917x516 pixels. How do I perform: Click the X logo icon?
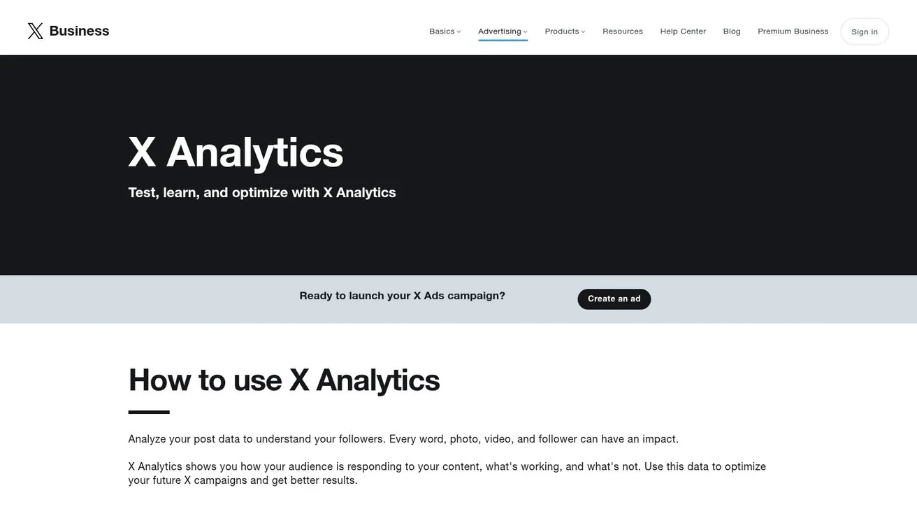[35, 31]
